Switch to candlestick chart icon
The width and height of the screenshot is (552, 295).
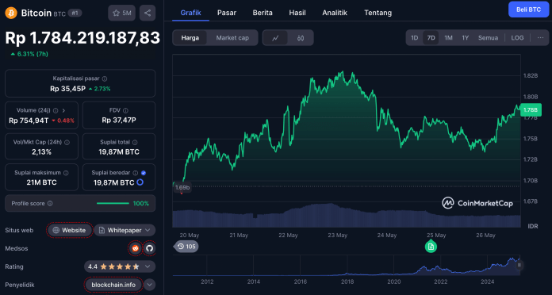coord(301,37)
